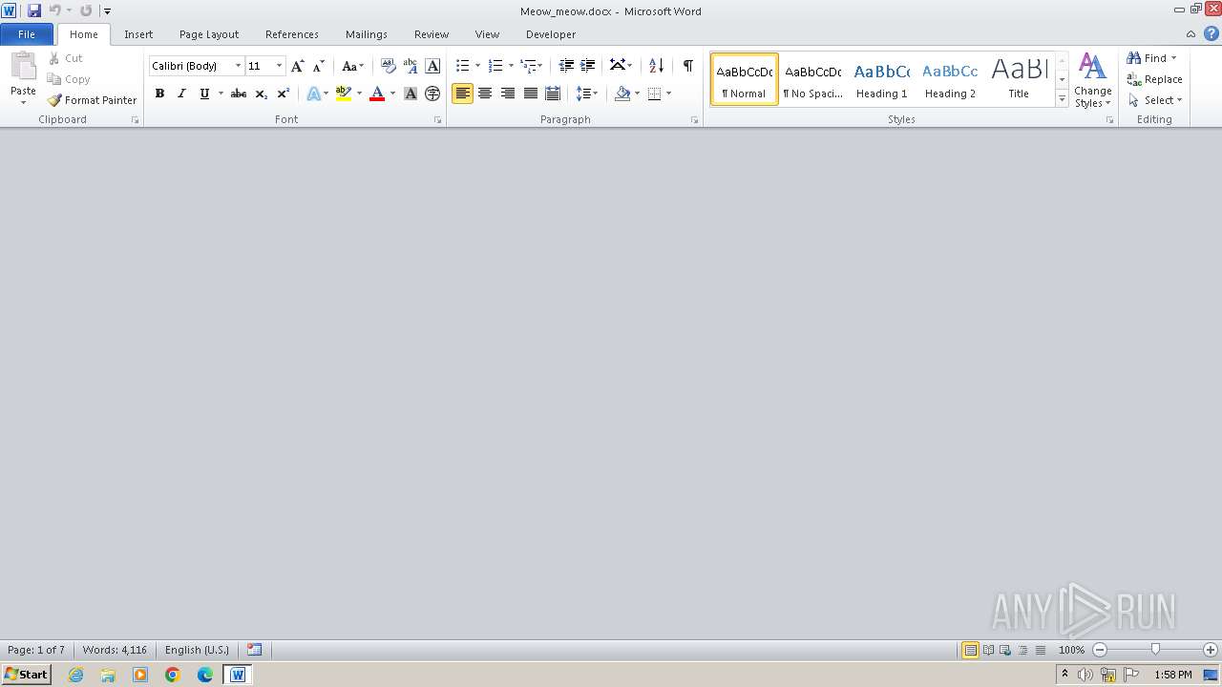
Task: Click the macro recording status icon
Action: pos(254,650)
